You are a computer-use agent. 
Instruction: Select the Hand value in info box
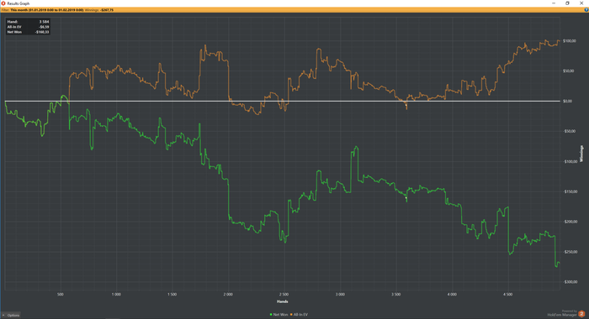tap(44, 22)
